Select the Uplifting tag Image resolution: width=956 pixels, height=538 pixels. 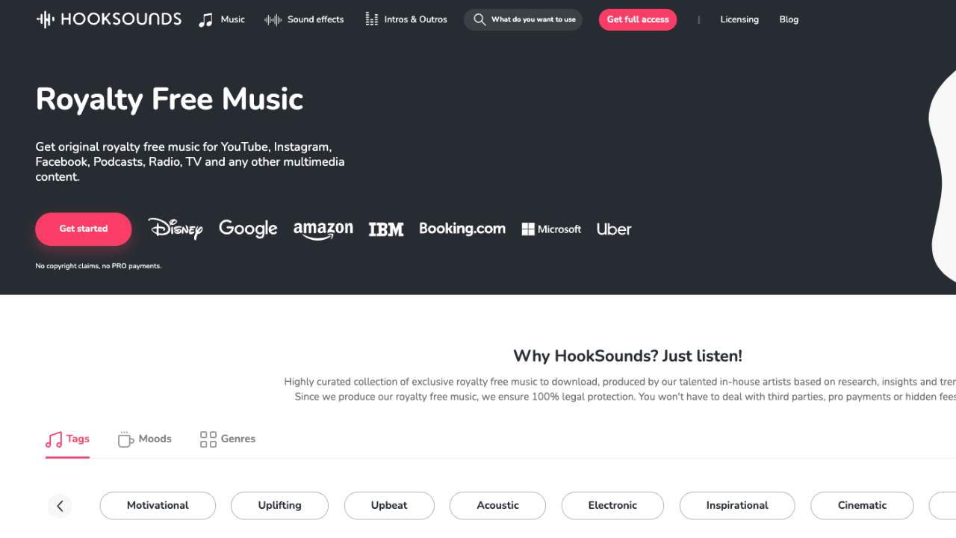tap(279, 506)
